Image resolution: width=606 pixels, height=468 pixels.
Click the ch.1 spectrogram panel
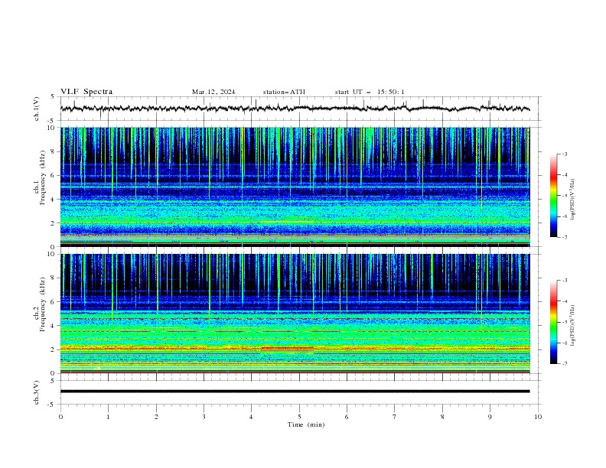[295, 187]
